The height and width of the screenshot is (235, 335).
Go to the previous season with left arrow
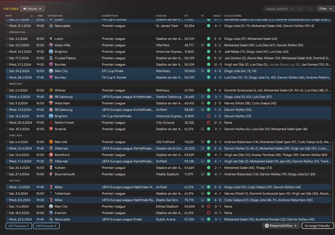coord(300,9)
